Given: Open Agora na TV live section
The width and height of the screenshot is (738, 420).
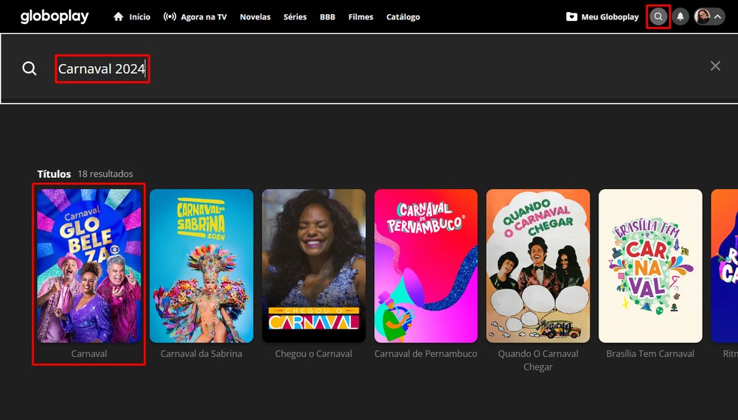Looking at the screenshot, I should point(195,17).
